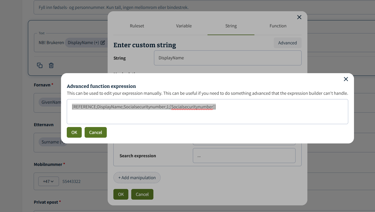Edit the DisplayName chip pencil icon

click(103, 43)
